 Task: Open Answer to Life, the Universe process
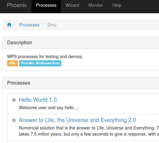pos(77,120)
